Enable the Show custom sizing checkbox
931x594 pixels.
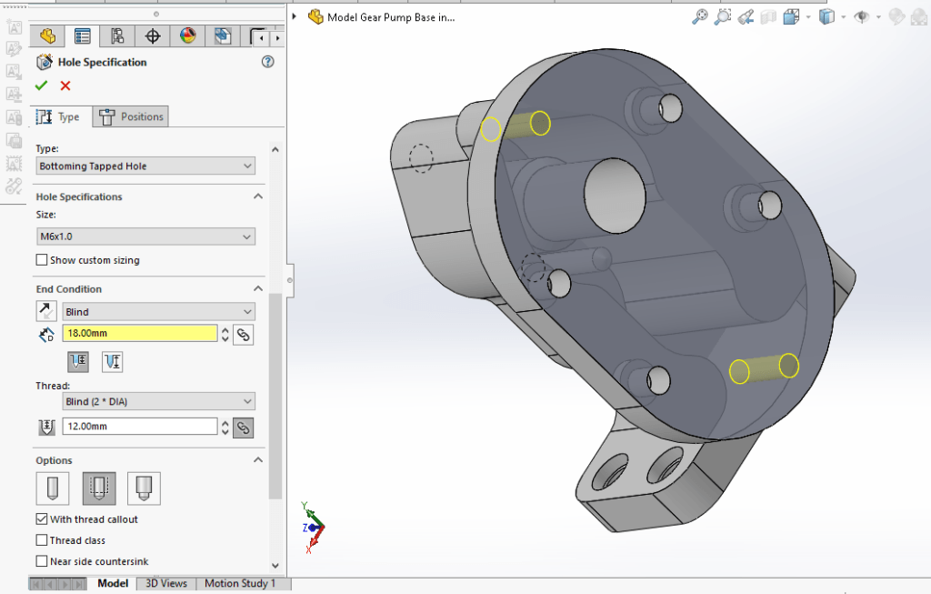[42, 259]
